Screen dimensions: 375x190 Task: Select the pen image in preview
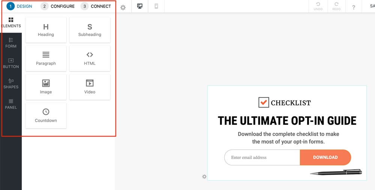(x=336, y=172)
